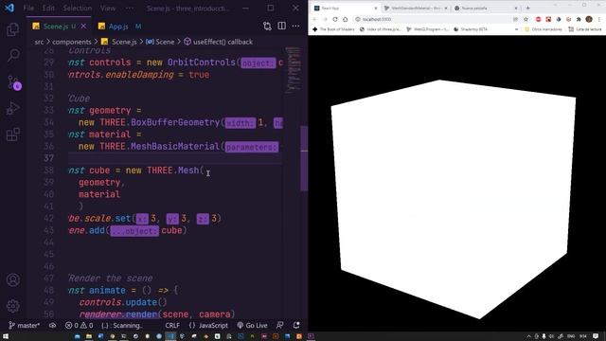606x341 pixels.
Task: Open the View menu
Action: (x=108, y=9)
